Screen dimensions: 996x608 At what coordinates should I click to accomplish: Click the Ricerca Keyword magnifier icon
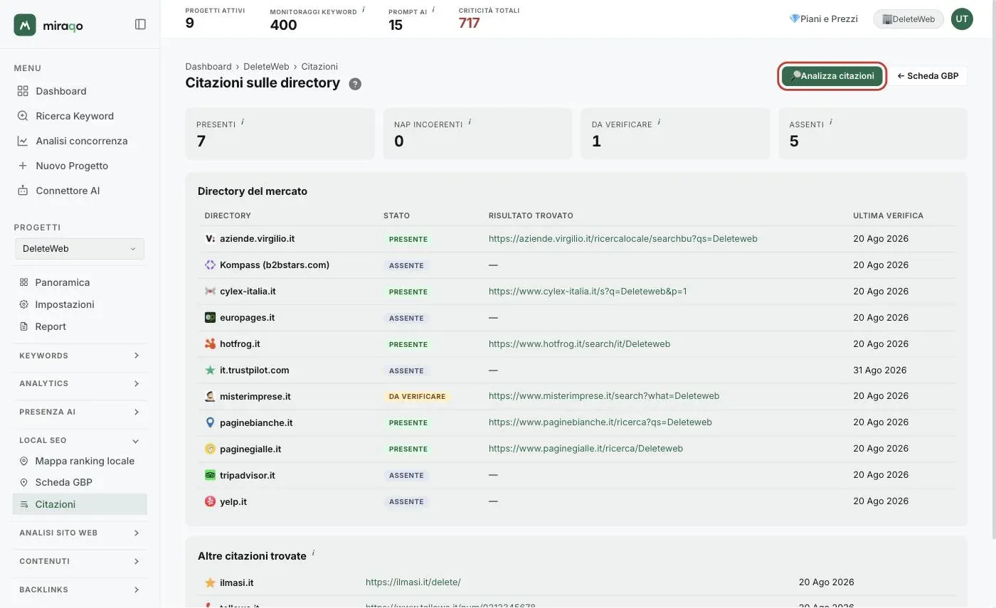click(x=23, y=116)
